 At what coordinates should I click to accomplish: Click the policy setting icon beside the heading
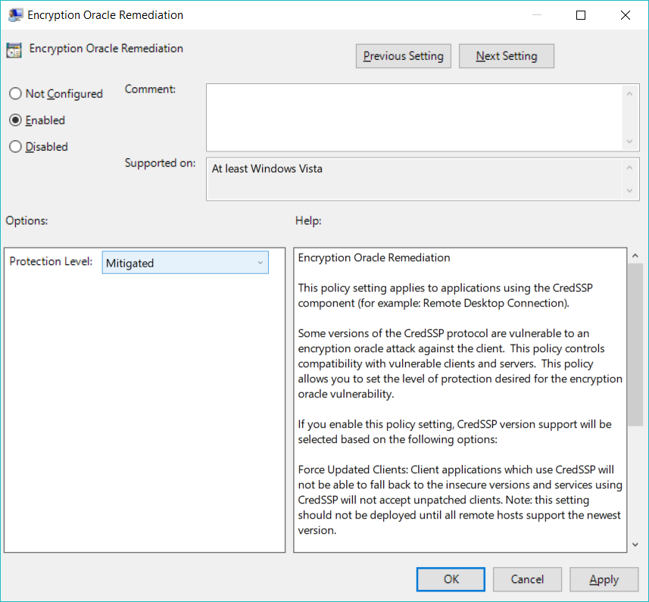(x=14, y=50)
